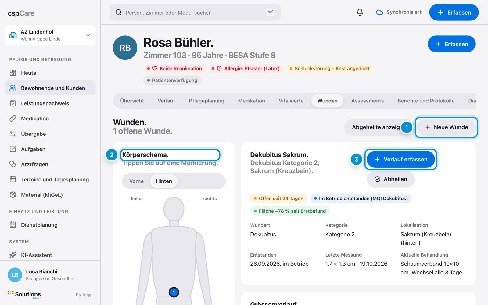Click Erfassen button beside Rosa Bühler
This screenshot has height=305, width=488.
pyautogui.click(x=451, y=44)
